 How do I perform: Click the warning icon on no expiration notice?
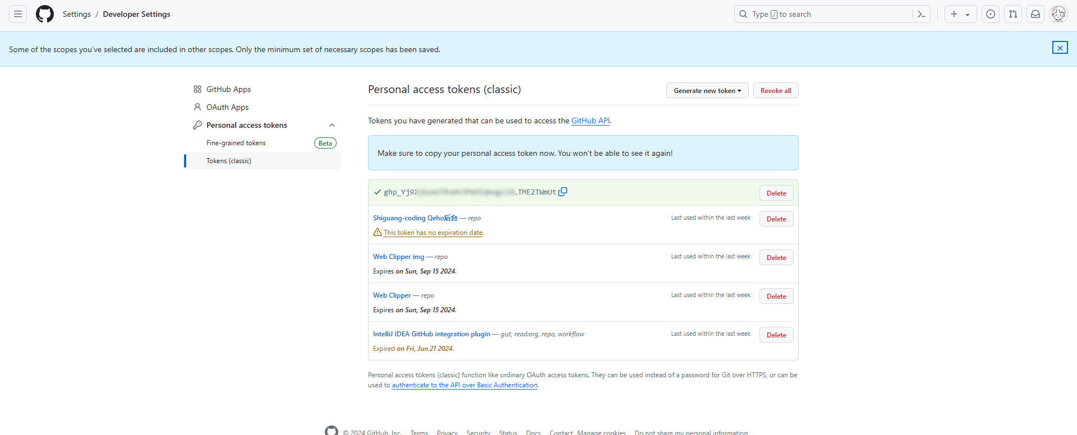[378, 232]
